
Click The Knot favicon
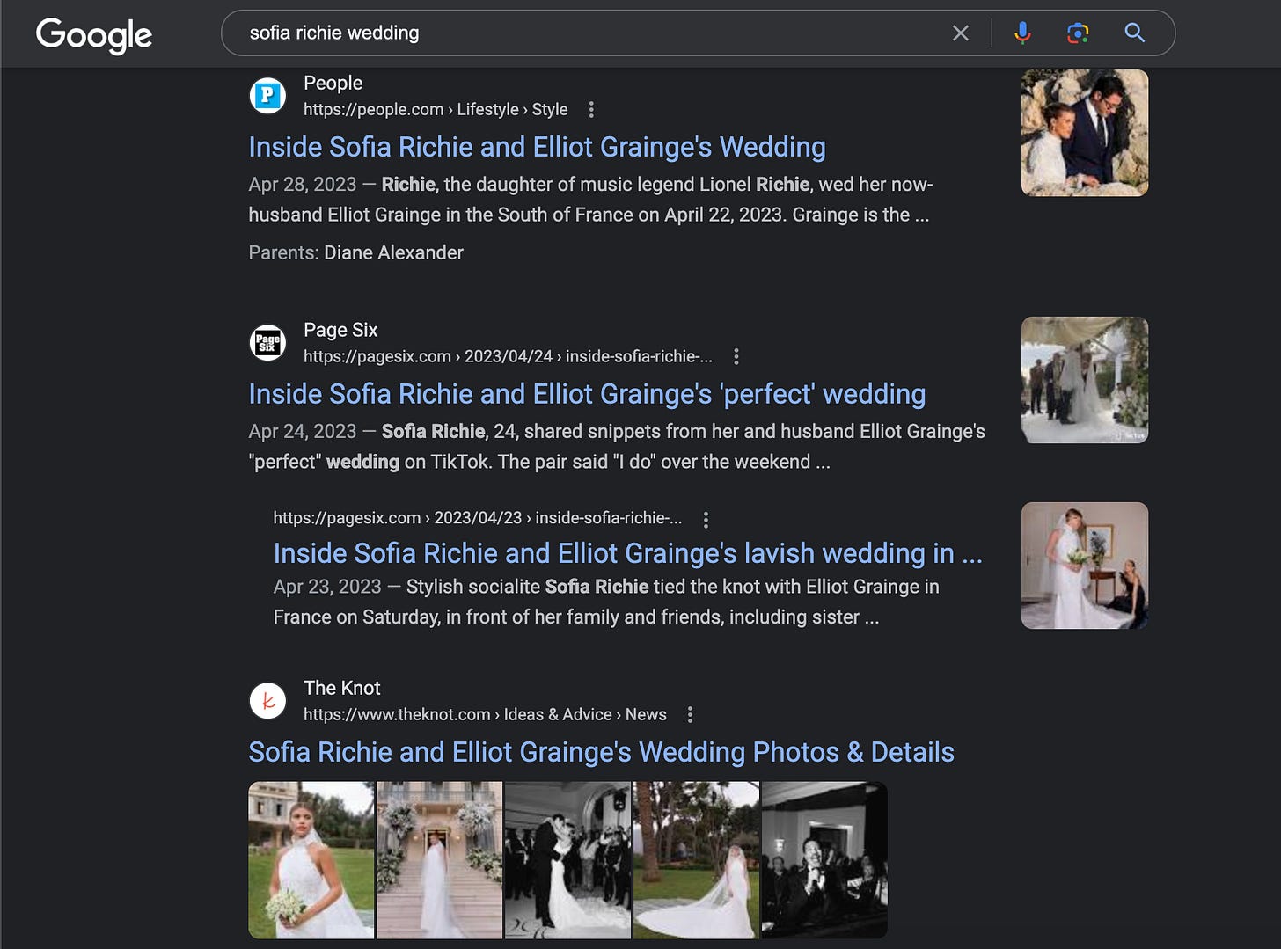[267, 701]
